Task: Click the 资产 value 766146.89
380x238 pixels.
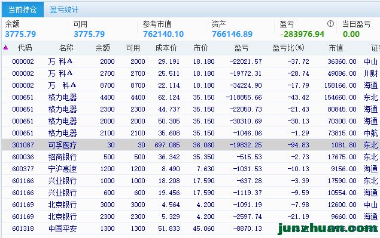Action: tap(232, 34)
